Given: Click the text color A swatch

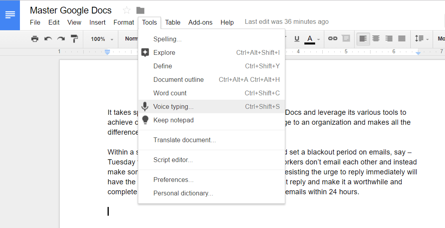Looking at the screenshot, I should pyautogui.click(x=310, y=39).
